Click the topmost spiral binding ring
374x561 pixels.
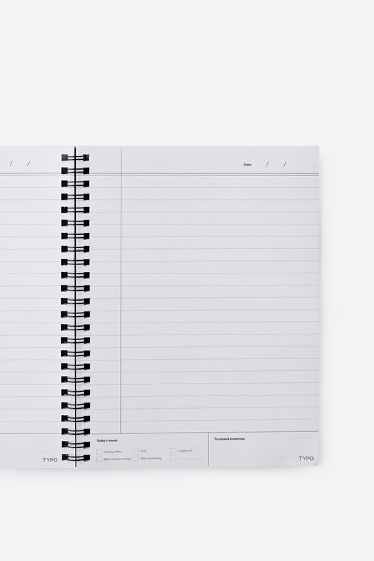76,157
